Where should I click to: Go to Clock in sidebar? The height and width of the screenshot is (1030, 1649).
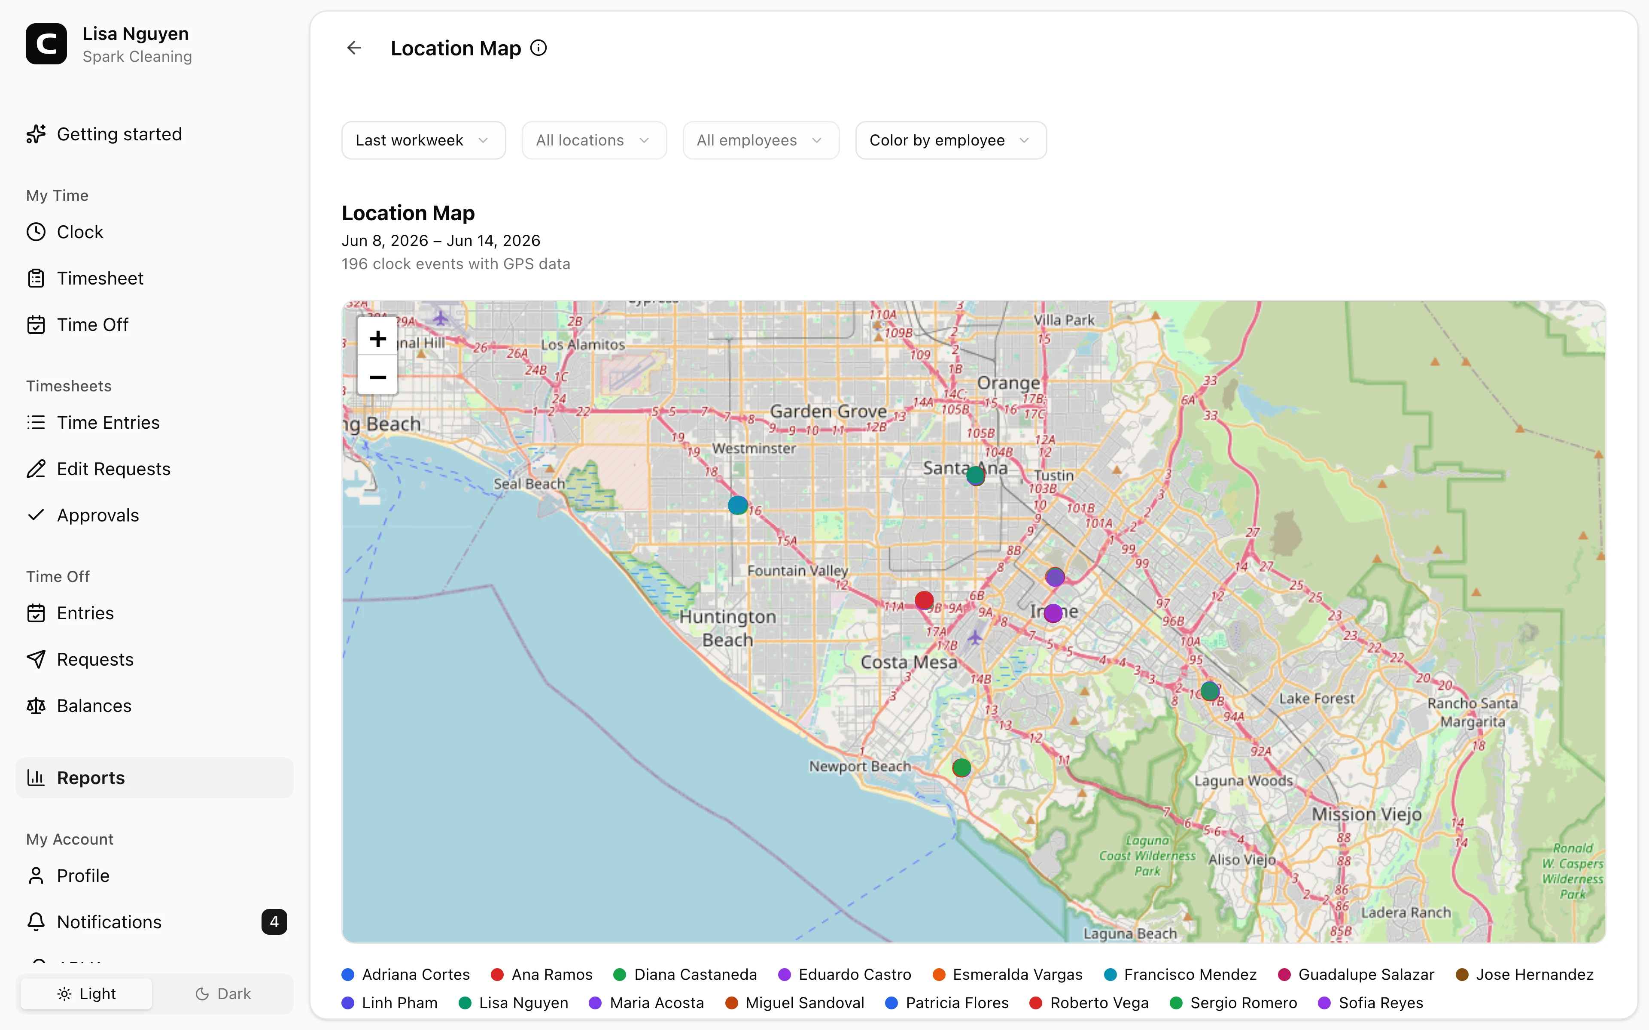tap(155, 232)
